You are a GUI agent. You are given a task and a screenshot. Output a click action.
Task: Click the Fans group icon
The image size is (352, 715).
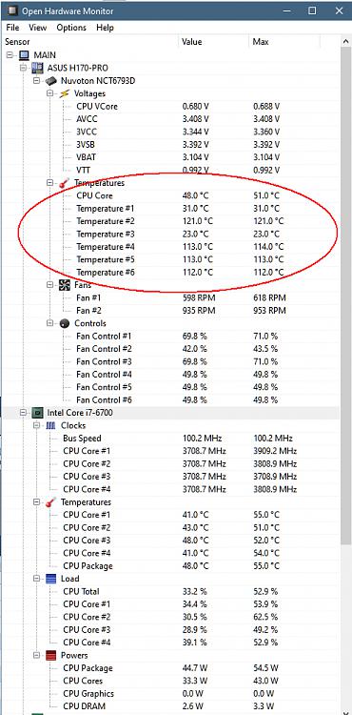click(x=65, y=285)
